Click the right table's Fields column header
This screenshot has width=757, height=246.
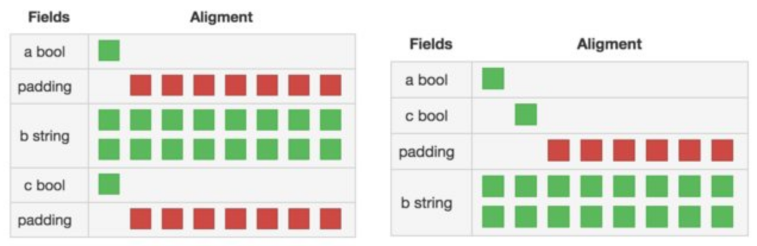(431, 44)
